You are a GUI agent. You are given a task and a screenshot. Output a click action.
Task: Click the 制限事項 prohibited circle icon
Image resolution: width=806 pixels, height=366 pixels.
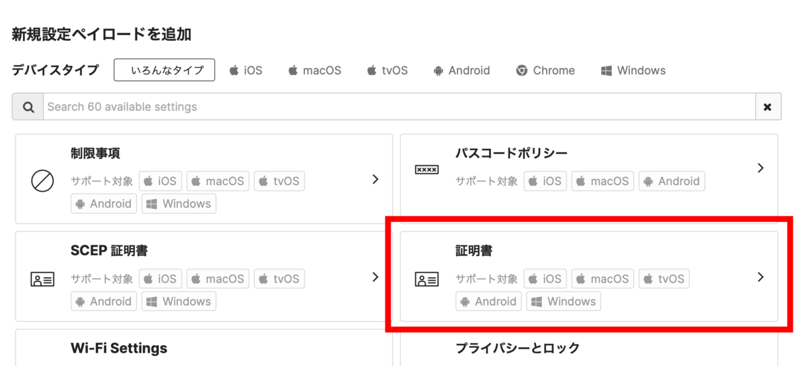click(x=42, y=181)
